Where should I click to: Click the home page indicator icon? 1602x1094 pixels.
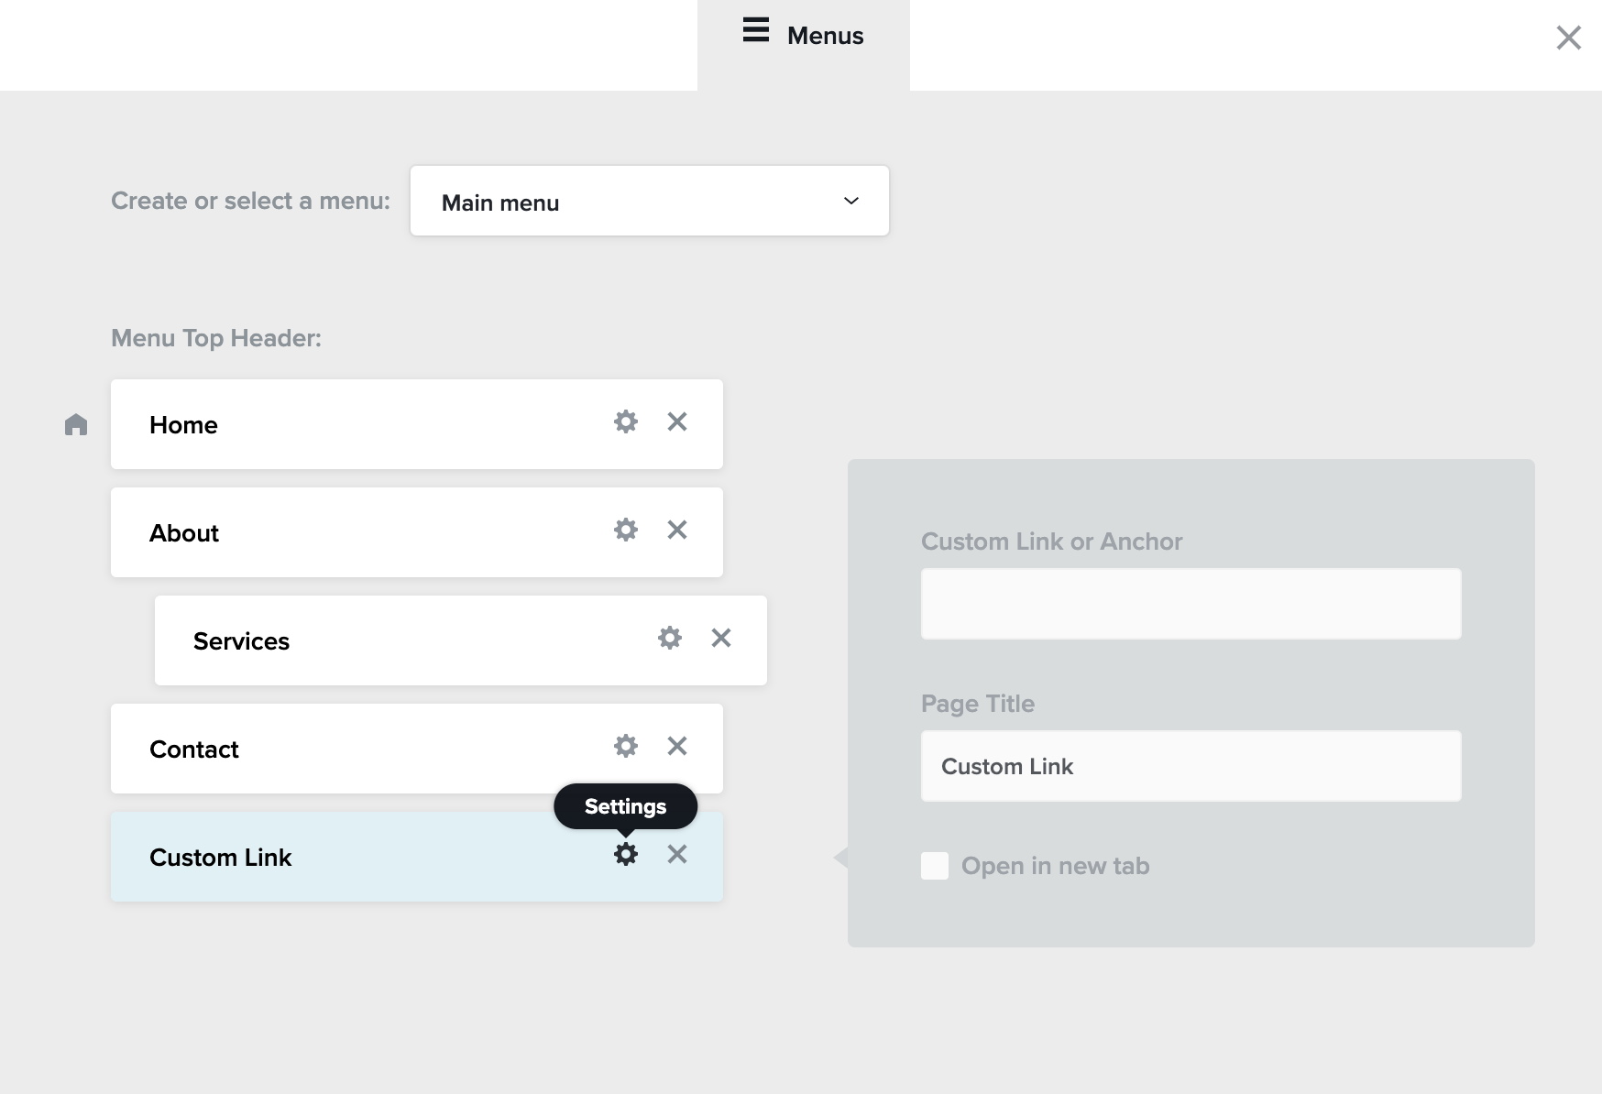tap(76, 424)
